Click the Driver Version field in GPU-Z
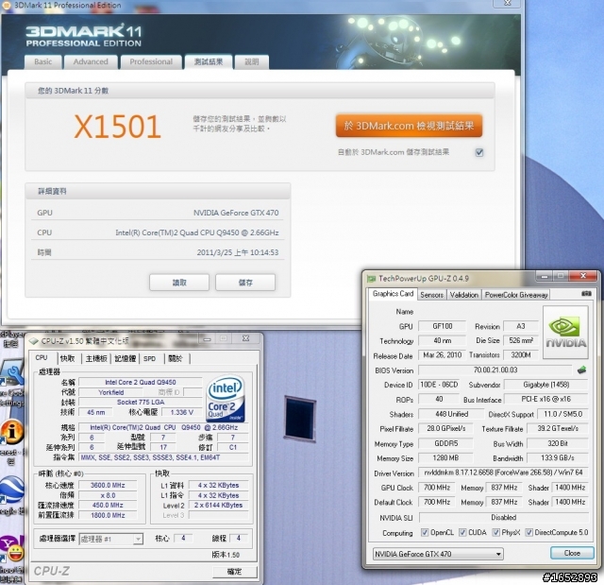Viewport: 604px width, 585px height. tap(503, 473)
